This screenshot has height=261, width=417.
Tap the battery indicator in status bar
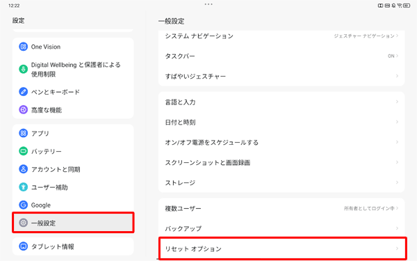pyautogui.click(x=407, y=6)
